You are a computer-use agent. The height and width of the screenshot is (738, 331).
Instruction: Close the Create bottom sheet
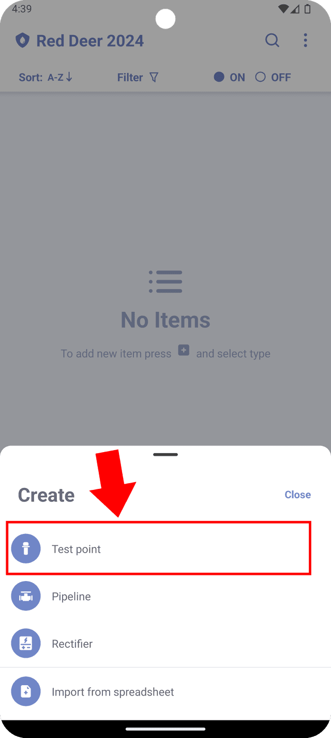tap(298, 495)
